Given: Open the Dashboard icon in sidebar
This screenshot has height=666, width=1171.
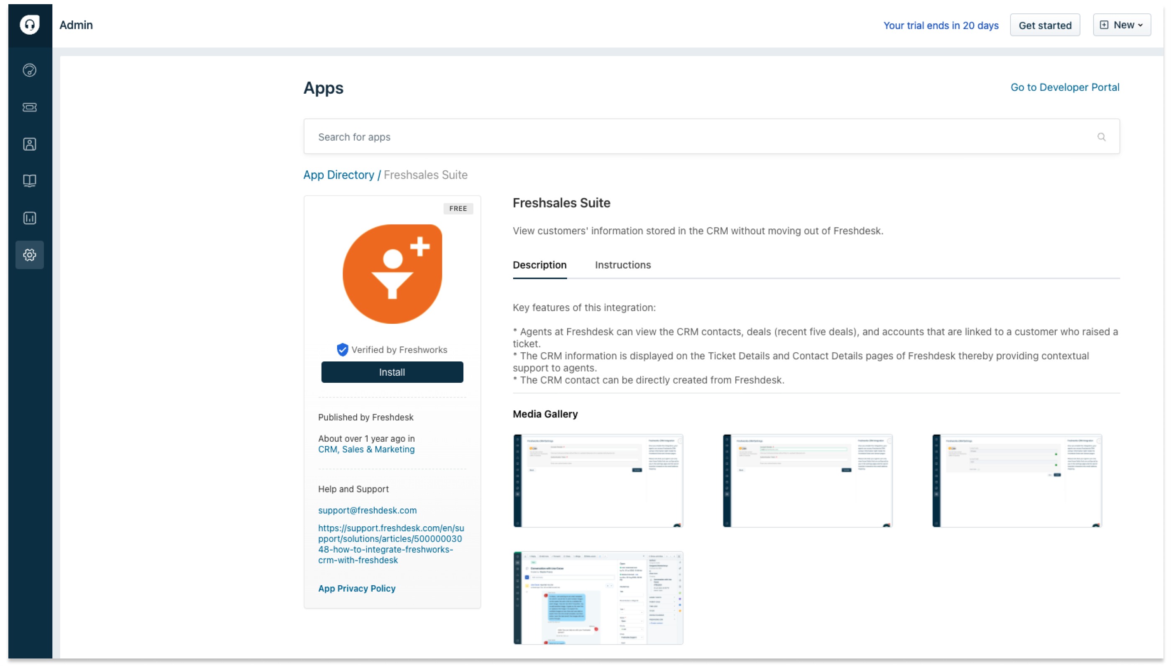Looking at the screenshot, I should [30, 70].
